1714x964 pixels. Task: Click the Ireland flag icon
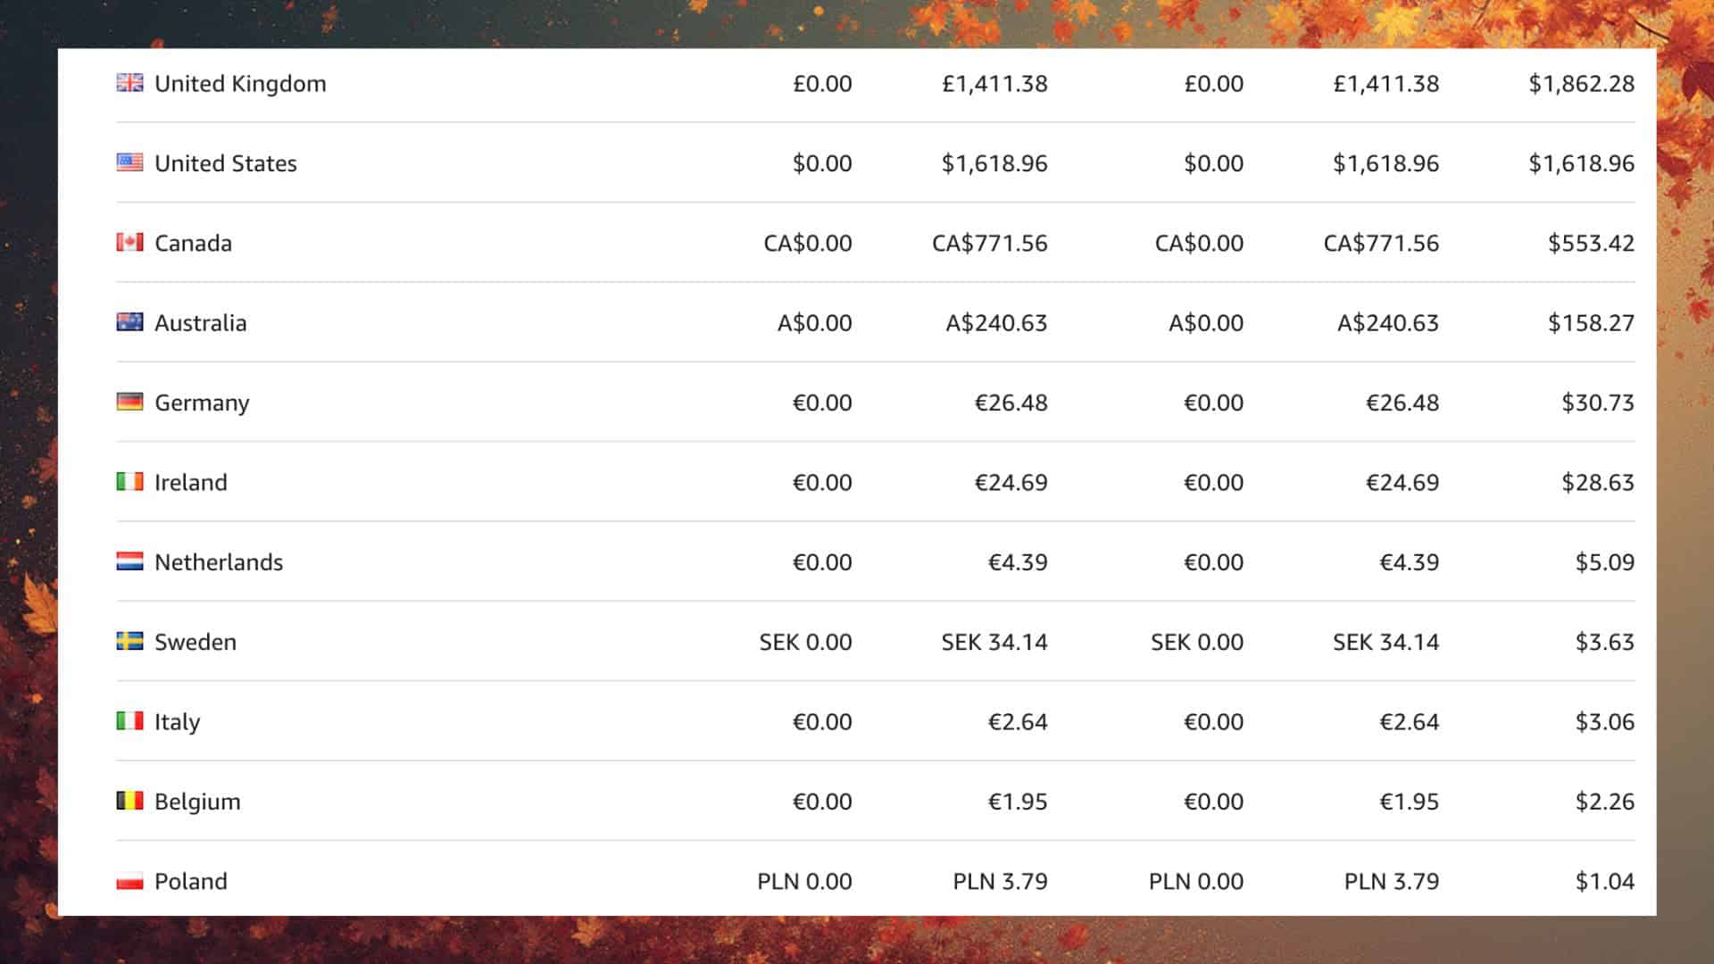point(129,482)
